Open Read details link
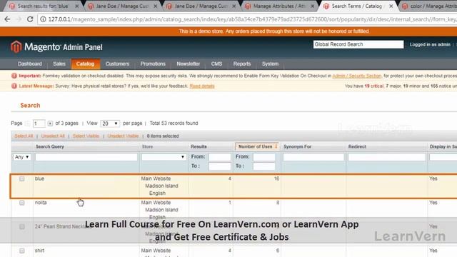Image resolution: width=457 pixels, height=257 pixels. click(202, 86)
